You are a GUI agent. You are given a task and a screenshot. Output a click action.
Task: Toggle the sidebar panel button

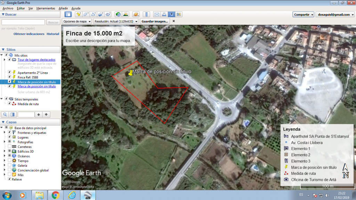68,14
